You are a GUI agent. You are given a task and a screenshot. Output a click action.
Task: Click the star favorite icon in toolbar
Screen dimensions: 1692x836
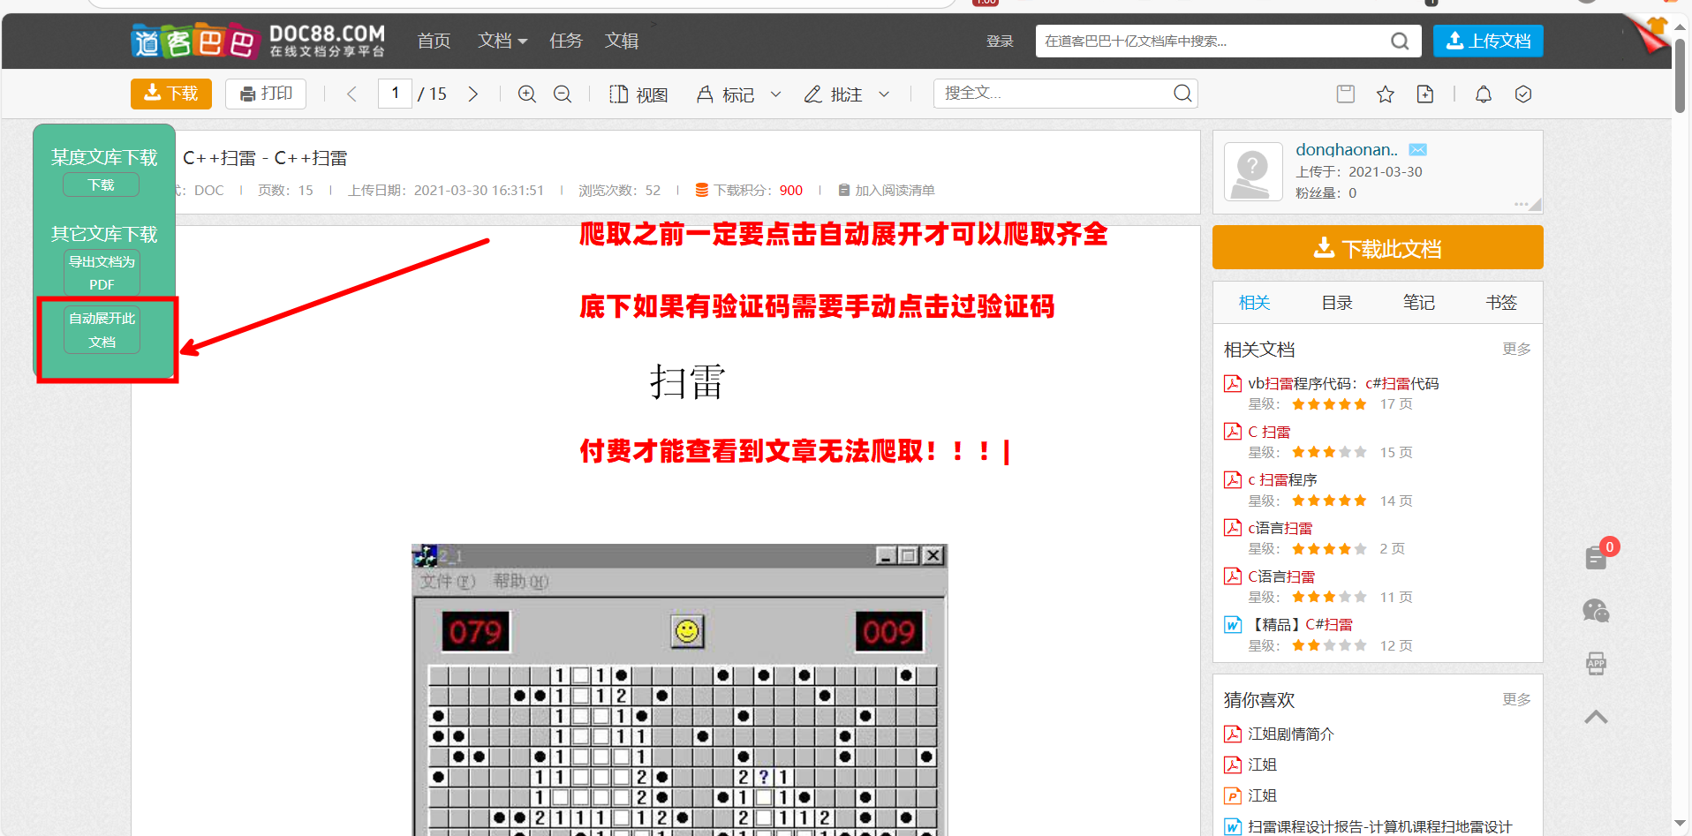[1385, 94]
